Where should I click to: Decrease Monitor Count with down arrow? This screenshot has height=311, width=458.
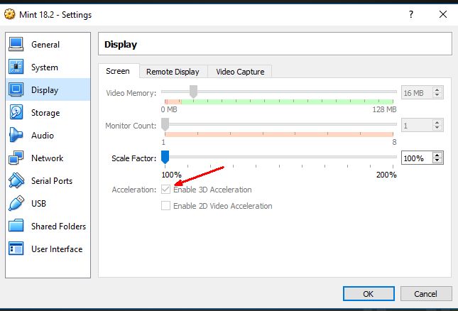coord(437,128)
